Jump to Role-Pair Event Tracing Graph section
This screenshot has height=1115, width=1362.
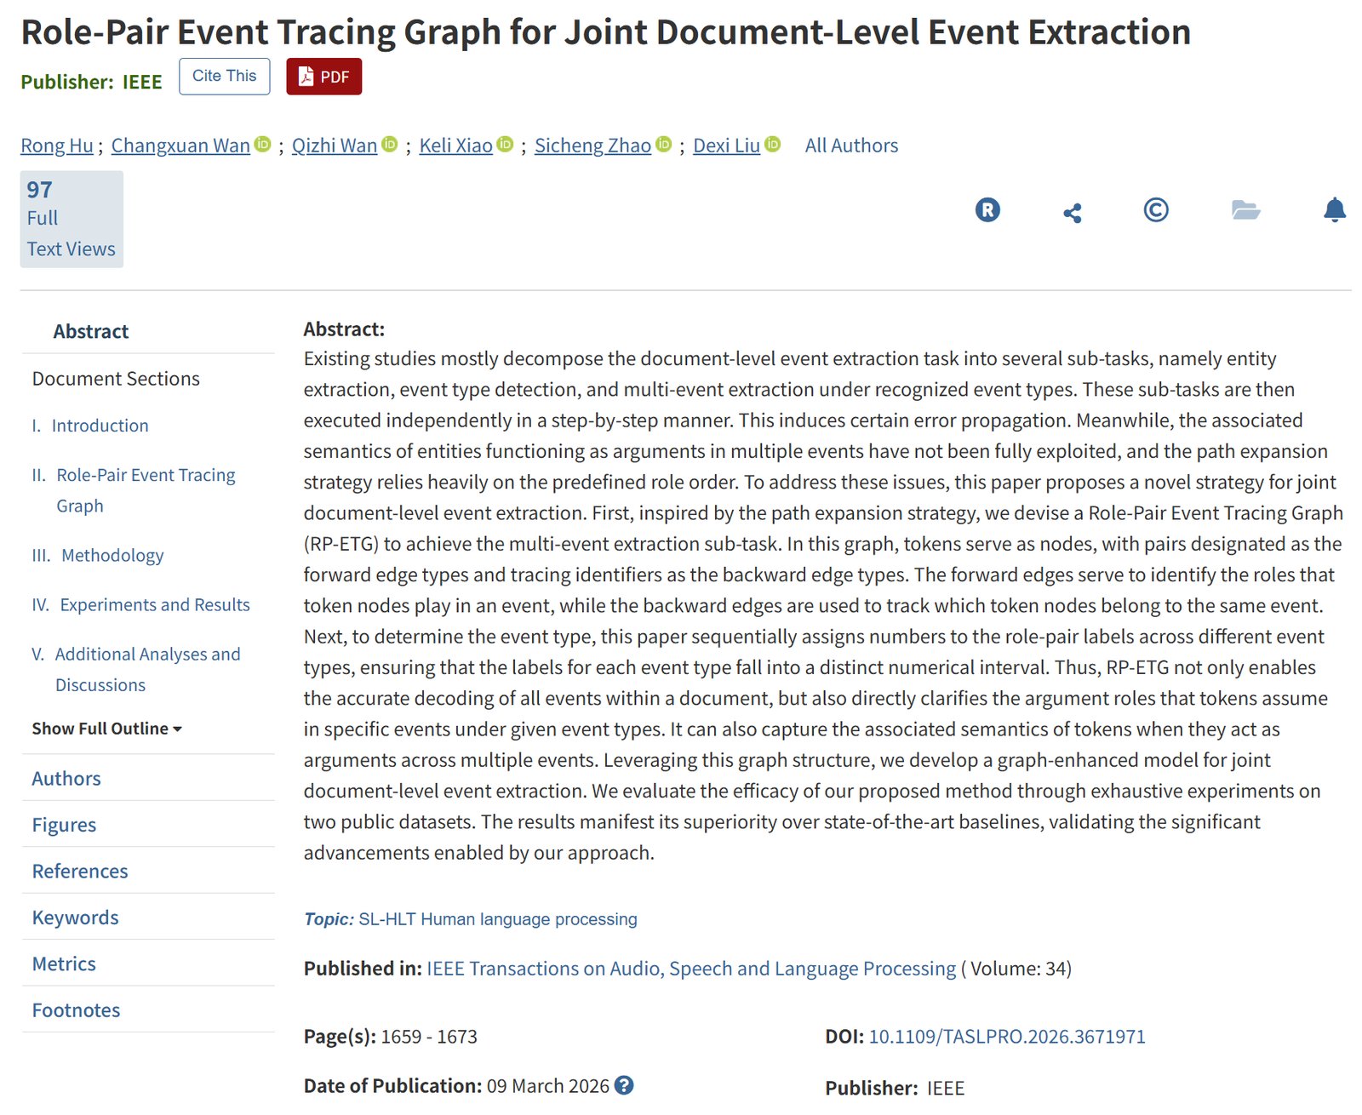134,490
